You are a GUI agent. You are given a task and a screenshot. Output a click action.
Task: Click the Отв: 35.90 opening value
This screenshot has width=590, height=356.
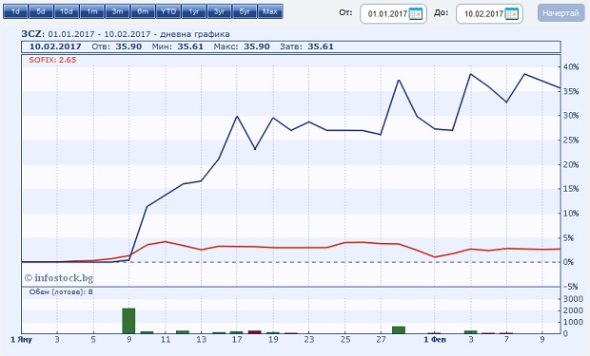[x=117, y=47]
